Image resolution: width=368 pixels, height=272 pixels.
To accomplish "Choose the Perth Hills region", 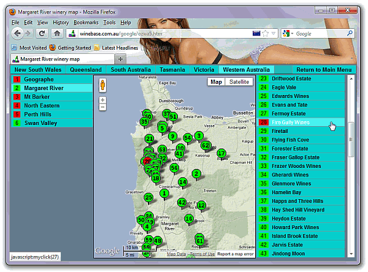I will [52, 114].
